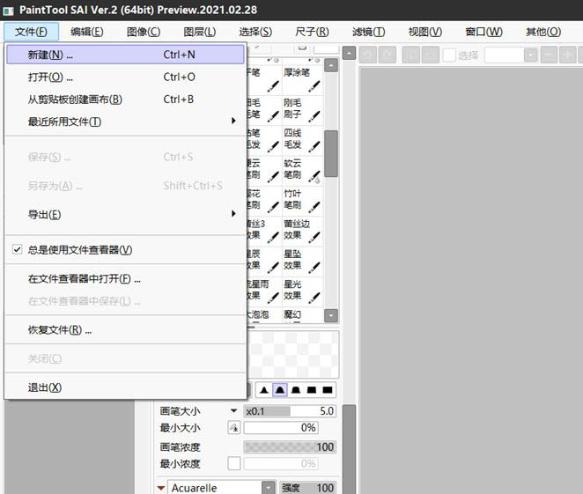
Task: Open the Acuarelle texture dropdown
Action: (x=268, y=488)
